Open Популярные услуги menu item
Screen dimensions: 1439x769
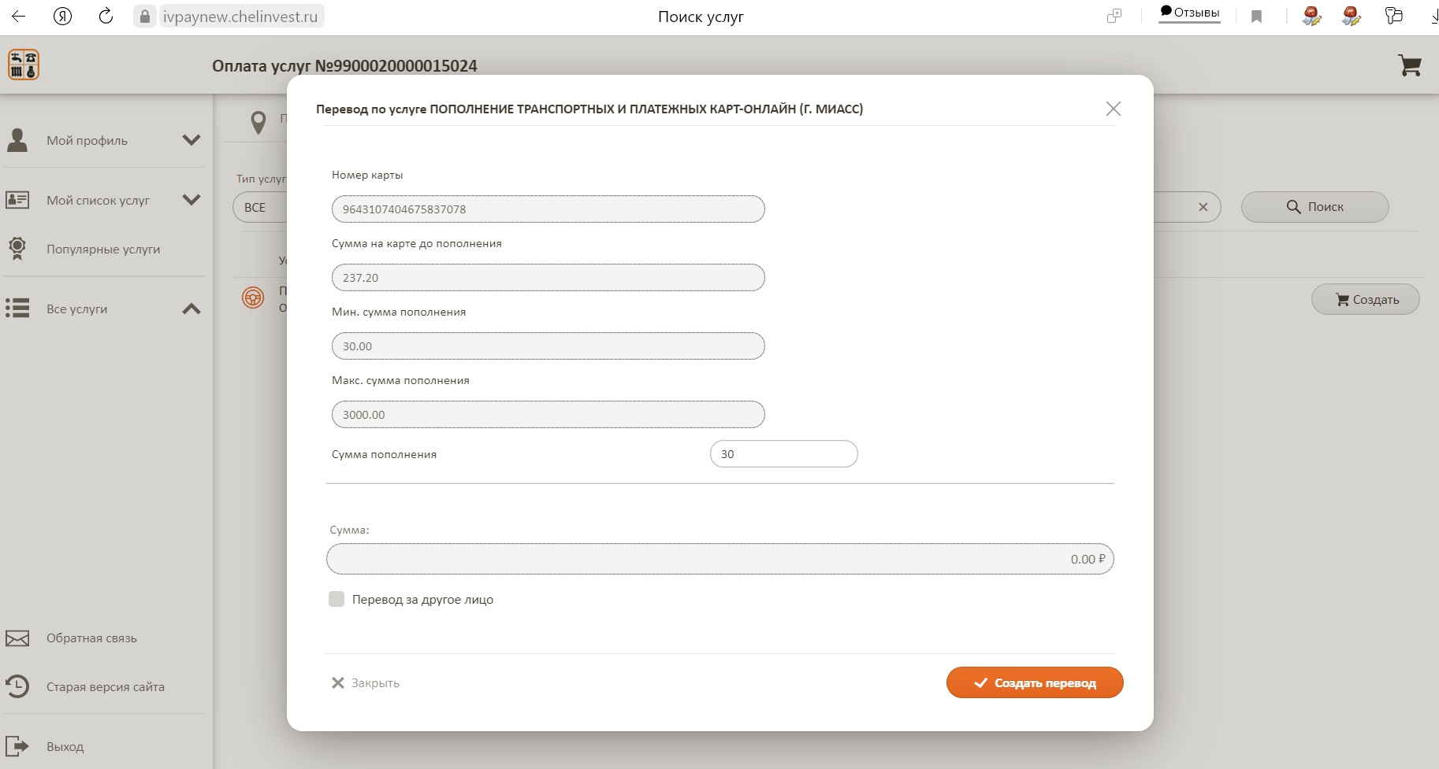tap(103, 250)
